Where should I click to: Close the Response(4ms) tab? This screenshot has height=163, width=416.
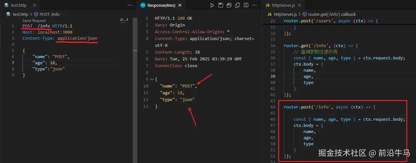pyautogui.click(x=179, y=5)
